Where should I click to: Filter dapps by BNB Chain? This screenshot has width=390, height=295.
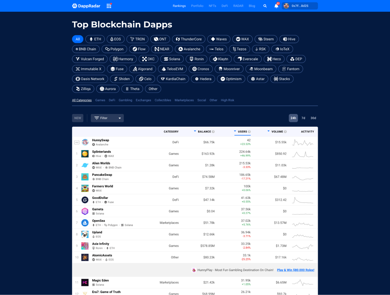click(86, 49)
